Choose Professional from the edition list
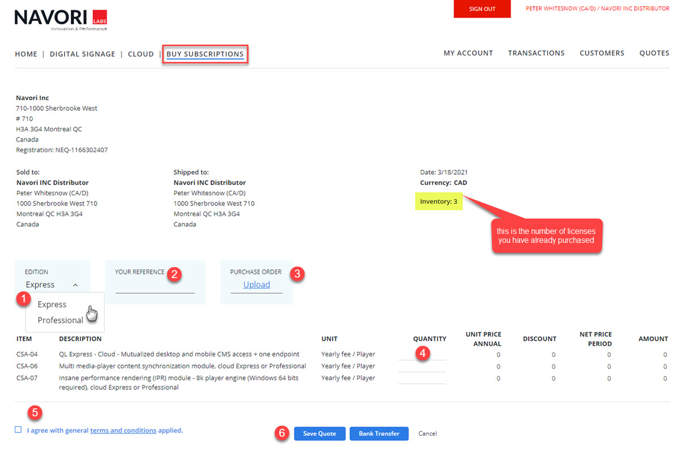 click(x=60, y=320)
